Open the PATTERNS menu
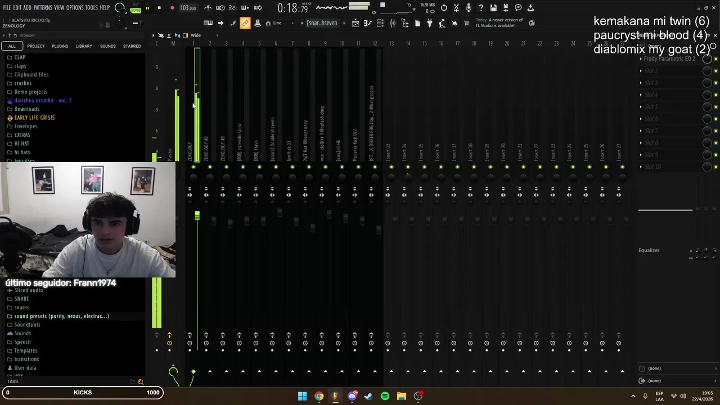The width and height of the screenshot is (720, 405). coord(43,8)
